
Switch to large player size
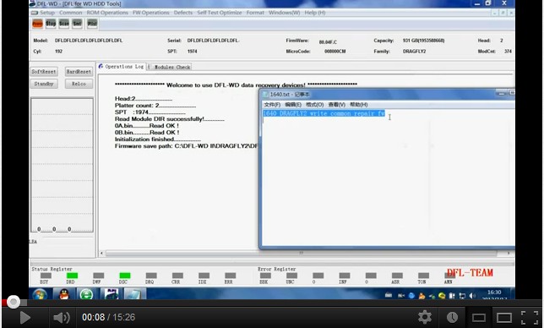click(x=503, y=318)
